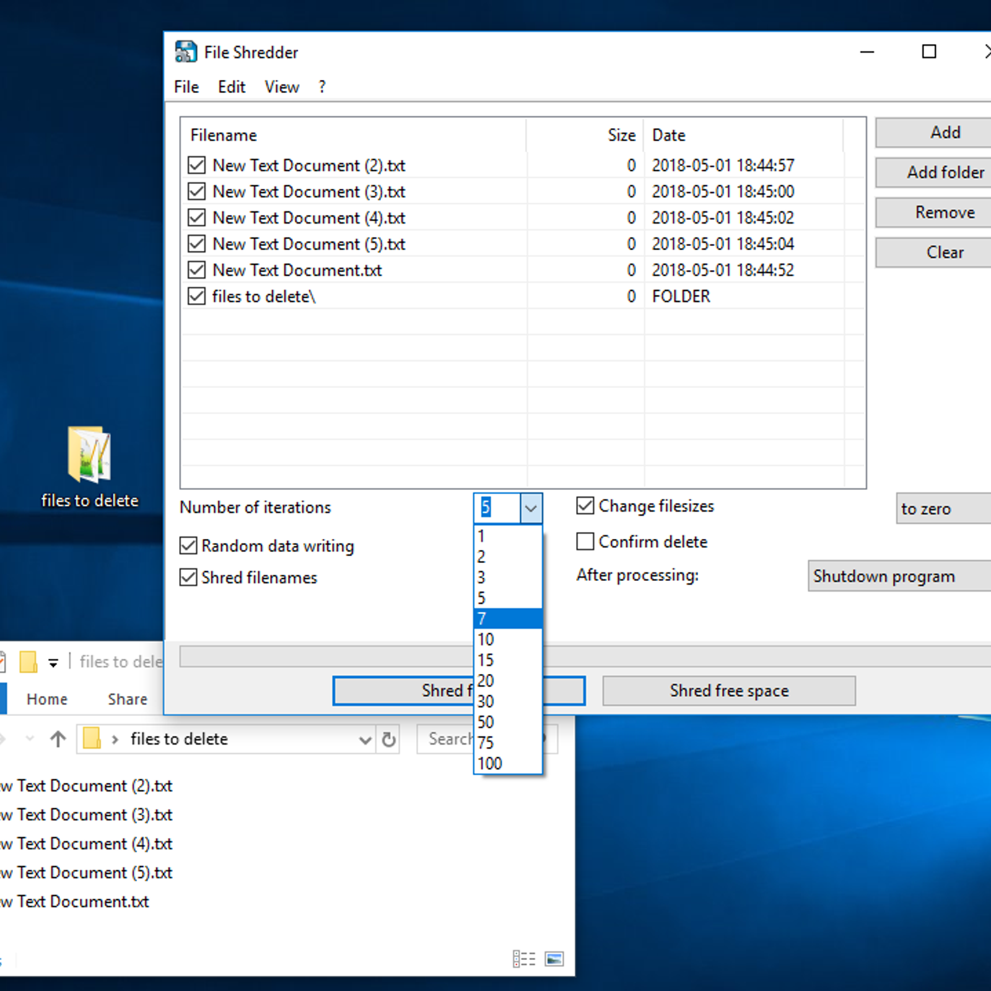Uncheck New Text Document (5).txt in shredder list
Image resolution: width=991 pixels, height=991 pixels.
196,243
